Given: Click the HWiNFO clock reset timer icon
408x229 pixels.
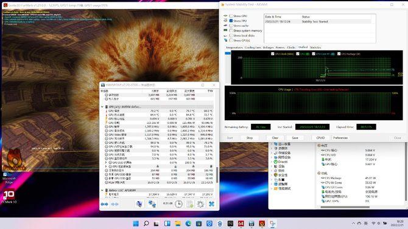Looking at the screenshot, I should (x=178, y=204).
